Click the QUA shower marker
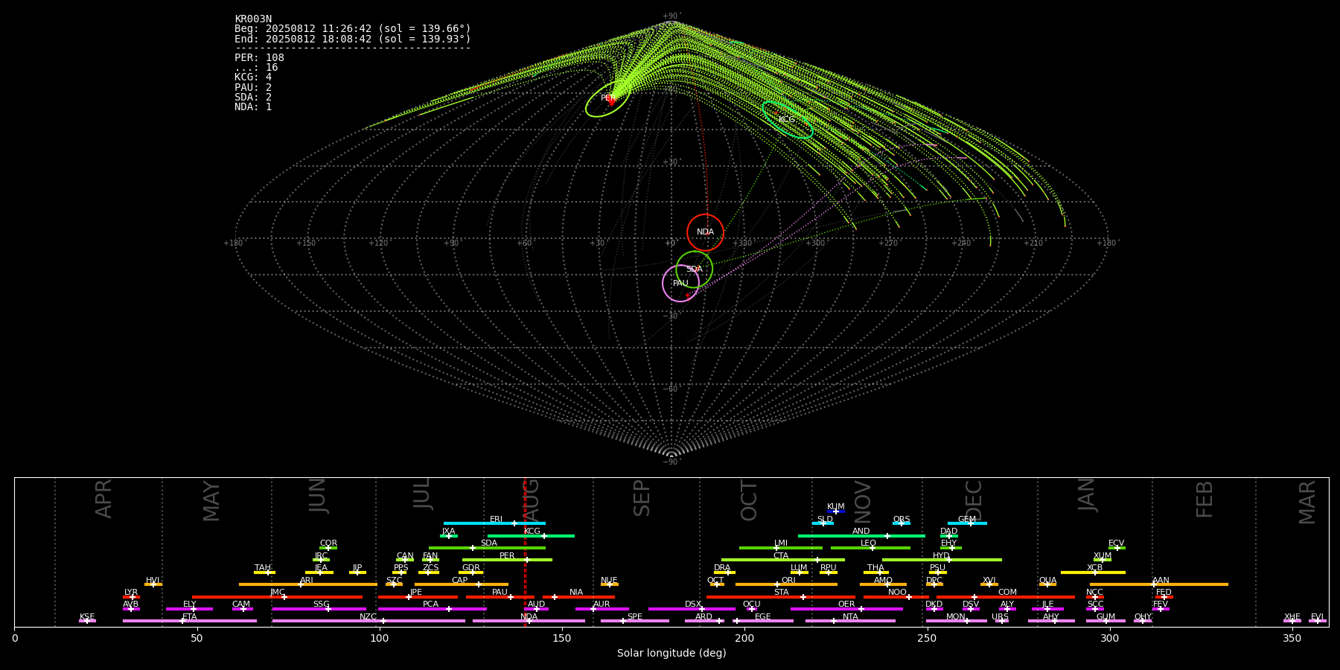1340x670 pixels. (x=1047, y=584)
